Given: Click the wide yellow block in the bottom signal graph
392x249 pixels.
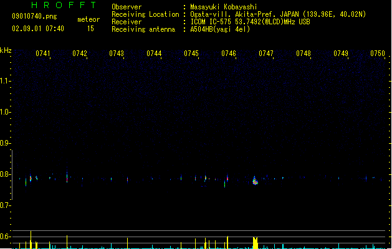Looking at the screenshot, I should tap(255, 243).
